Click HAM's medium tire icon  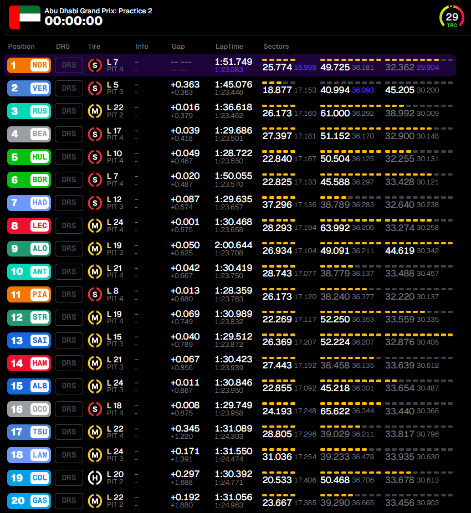(95, 363)
